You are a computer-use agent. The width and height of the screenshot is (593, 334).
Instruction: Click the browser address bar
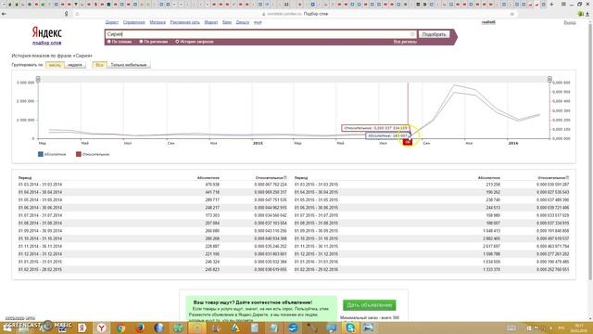click(x=295, y=14)
